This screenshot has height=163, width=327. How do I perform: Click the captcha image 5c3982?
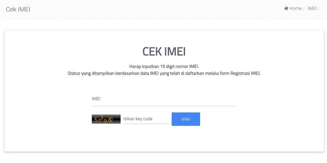click(x=106, y=119)
